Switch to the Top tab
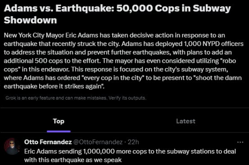249x165 pixels. coord(59,121)
